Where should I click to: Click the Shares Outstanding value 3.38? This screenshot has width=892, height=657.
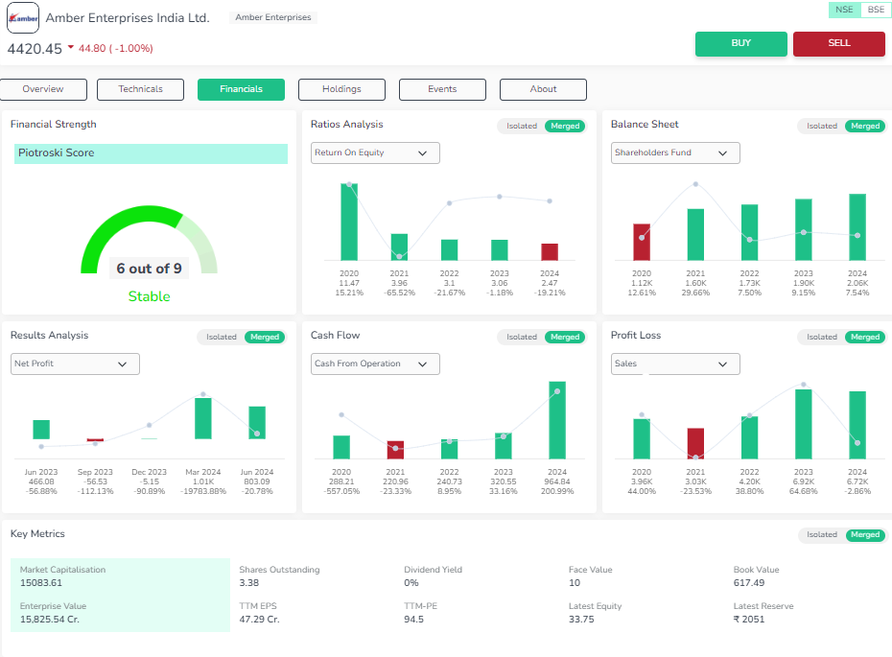[x=249, y=583]
